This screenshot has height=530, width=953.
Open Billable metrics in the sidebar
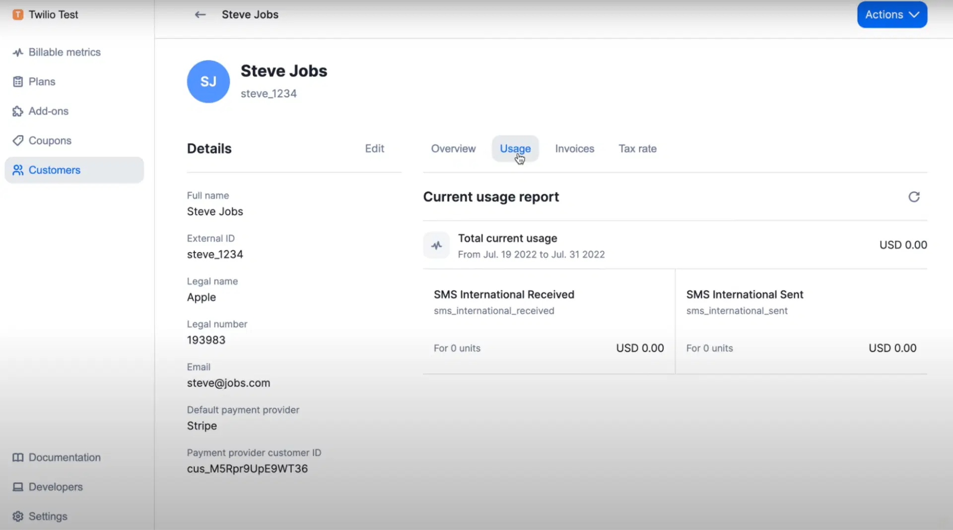click(x=74, y=52)
